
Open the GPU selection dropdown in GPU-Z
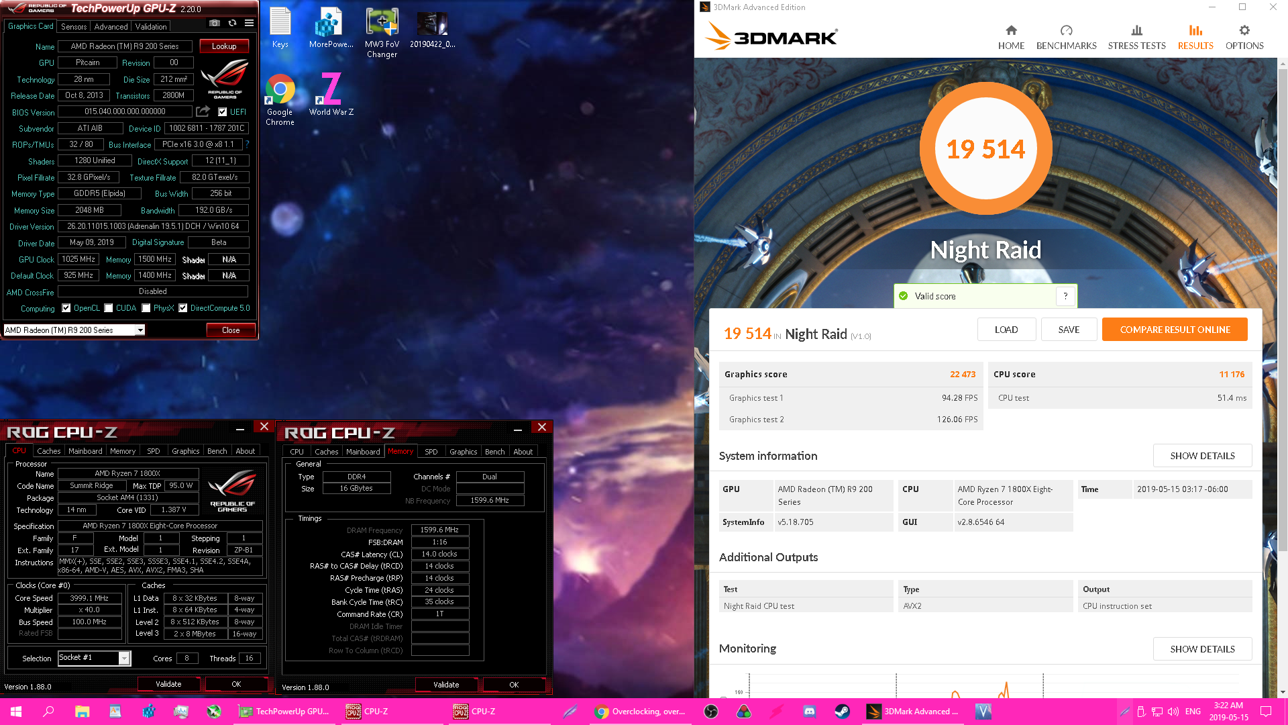point(140,330)
